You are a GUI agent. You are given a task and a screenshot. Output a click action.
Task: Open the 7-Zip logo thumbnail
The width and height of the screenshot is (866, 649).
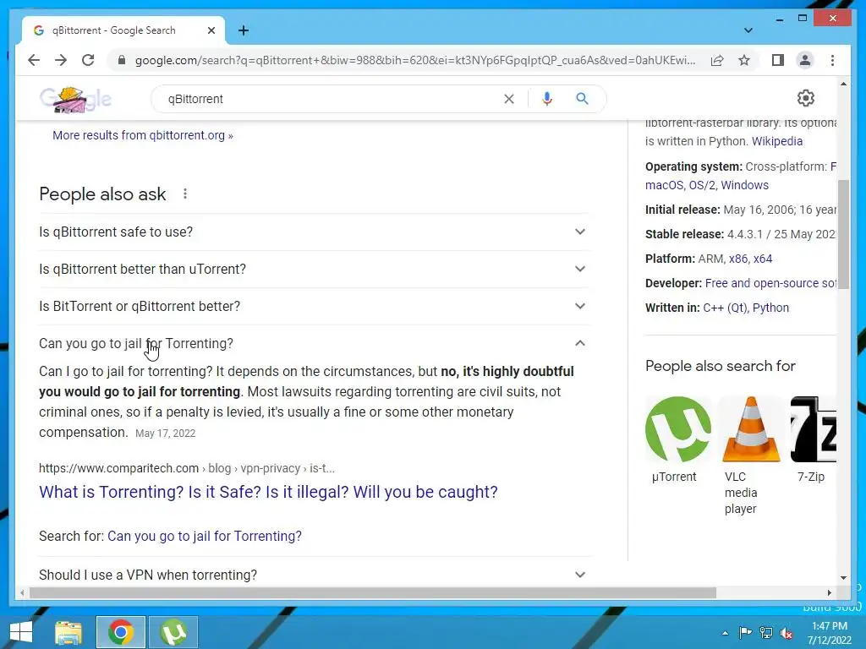(813, 428)
